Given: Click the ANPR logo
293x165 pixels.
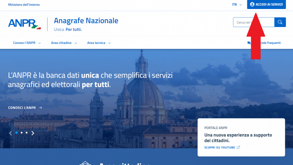Looking at the screenshot, I should (25, 24).
